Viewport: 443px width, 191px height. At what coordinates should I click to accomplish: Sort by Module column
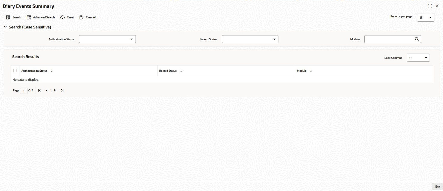(x=311, y=71)
